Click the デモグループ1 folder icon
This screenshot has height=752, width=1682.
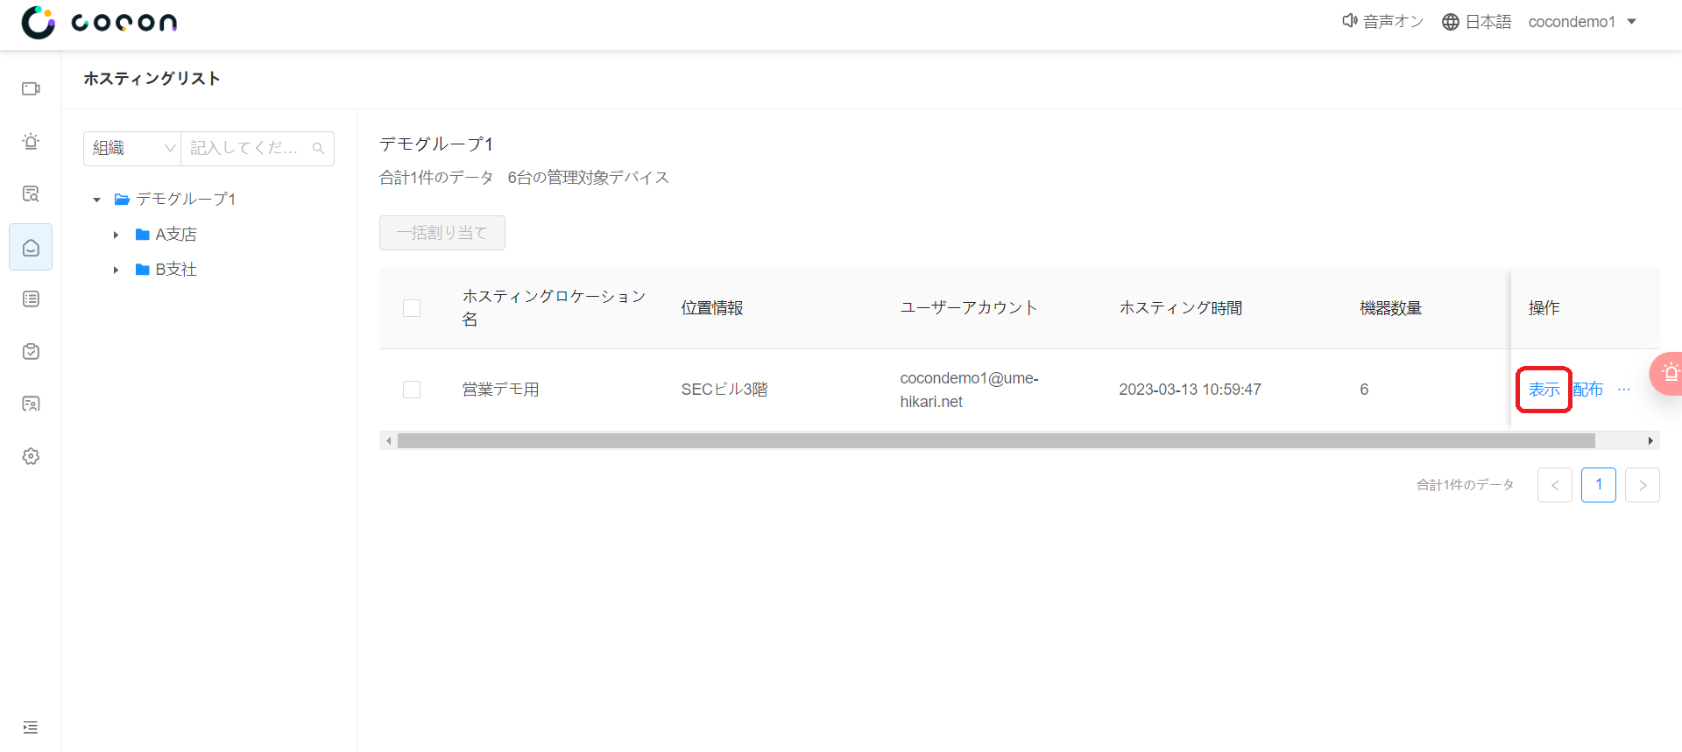(122, 200)
